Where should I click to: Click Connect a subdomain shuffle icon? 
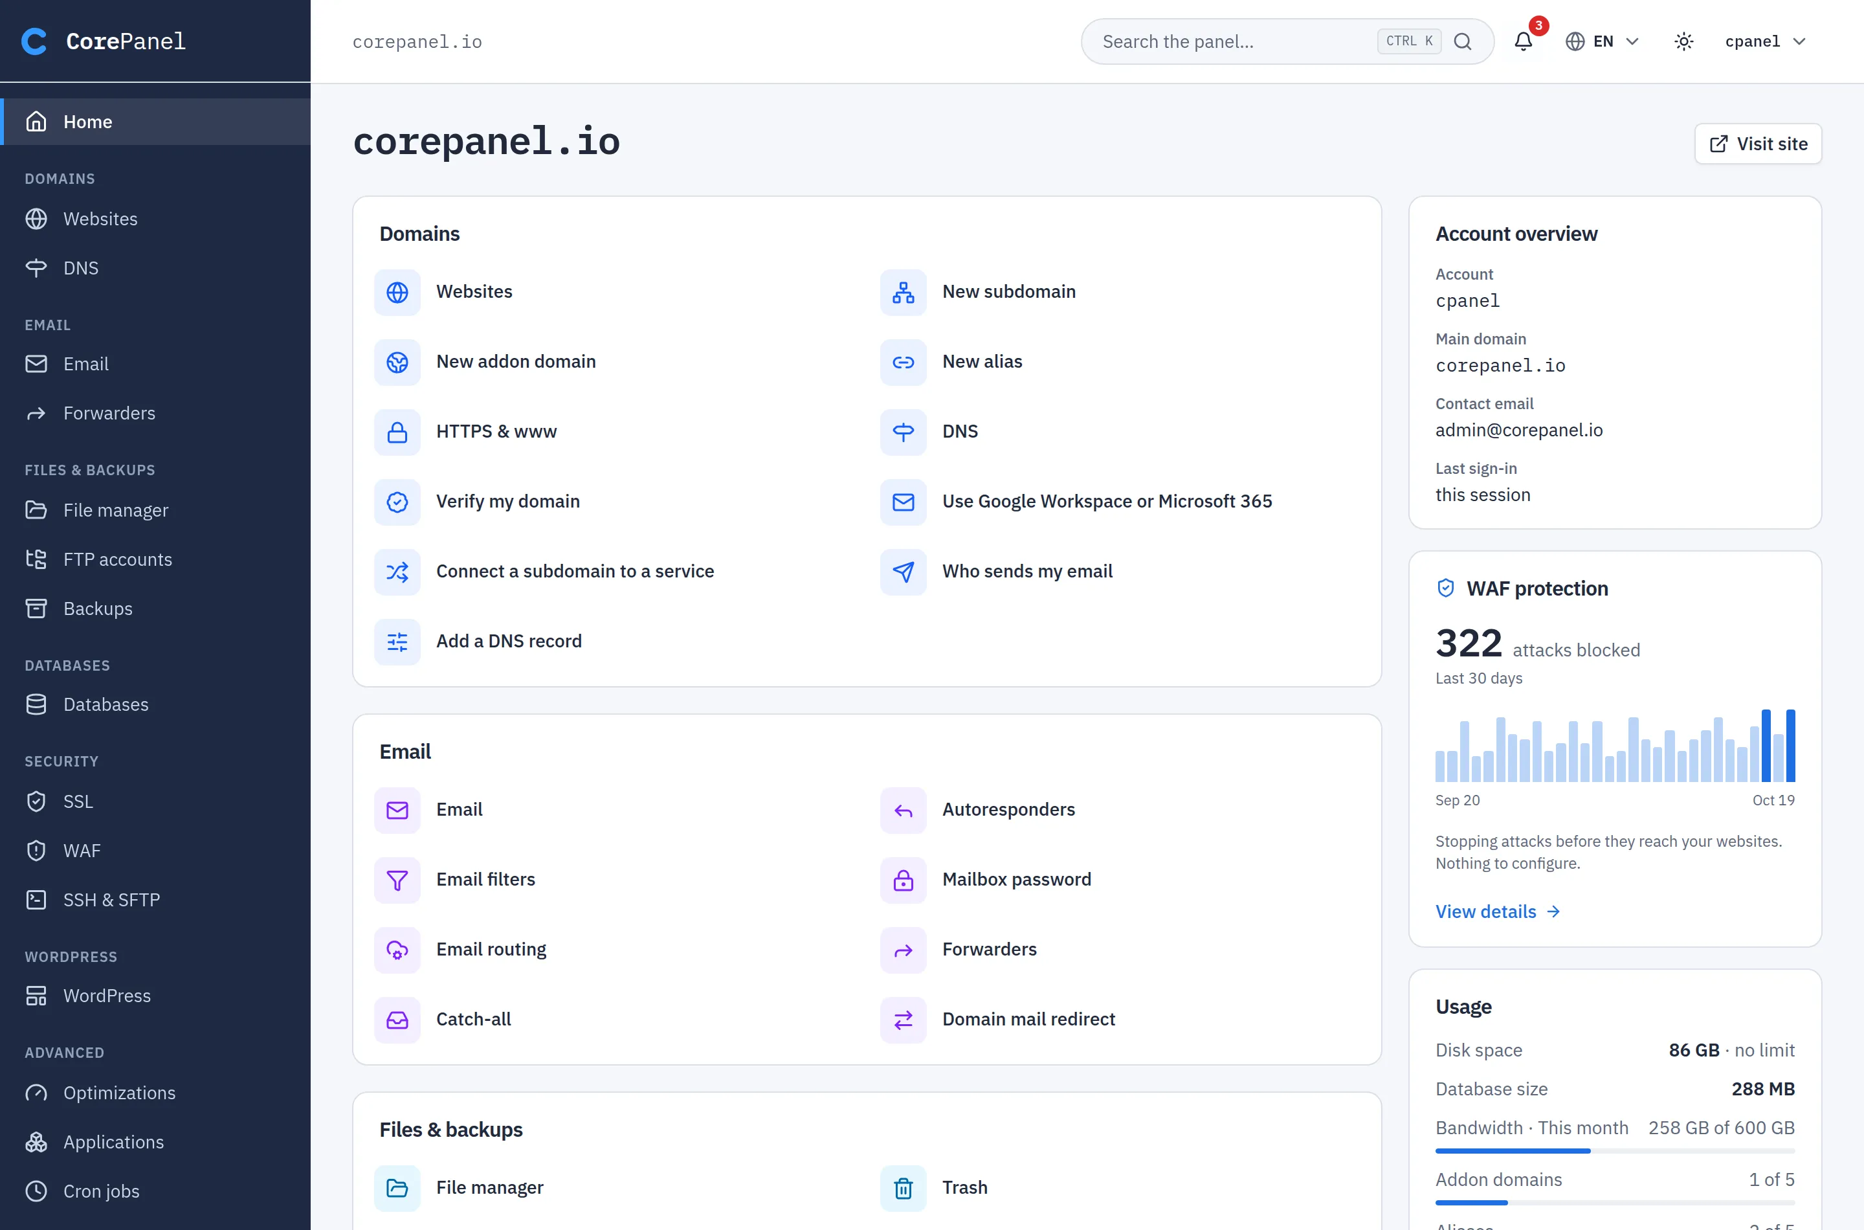[x=397, y=571]
